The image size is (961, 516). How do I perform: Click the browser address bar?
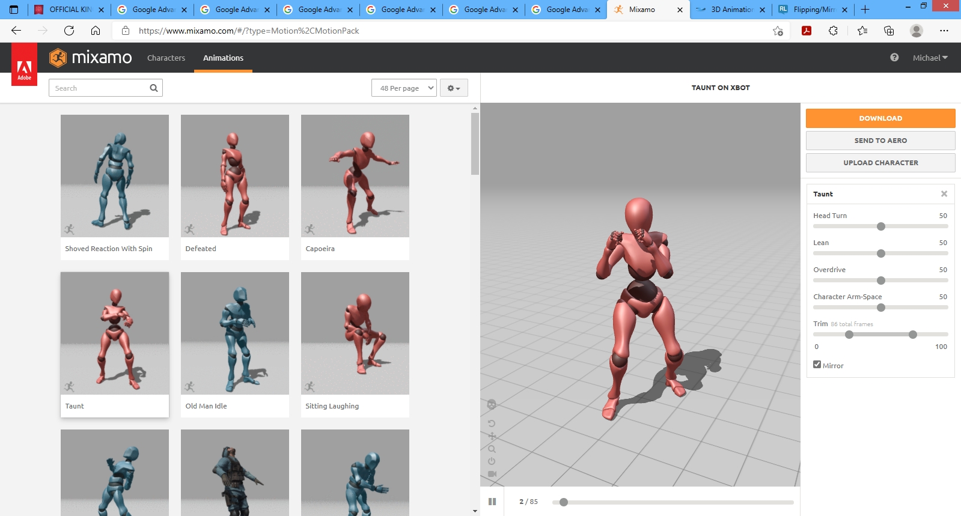pyautogui.click(x=451, y=31)
